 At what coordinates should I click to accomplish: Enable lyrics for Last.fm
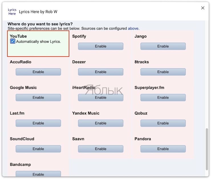[x=38, y=123]
